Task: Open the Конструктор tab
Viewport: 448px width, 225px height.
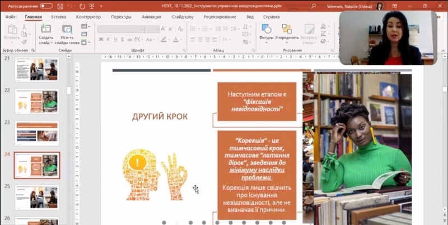Action: [88, 17]
